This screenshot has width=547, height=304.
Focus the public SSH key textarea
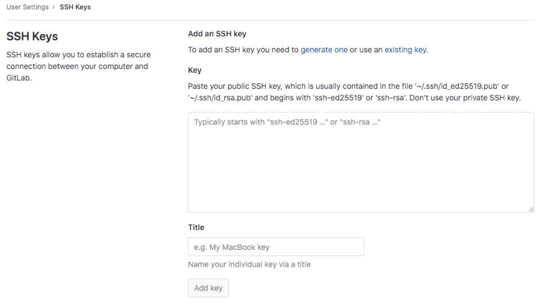(x=361, y=162)
